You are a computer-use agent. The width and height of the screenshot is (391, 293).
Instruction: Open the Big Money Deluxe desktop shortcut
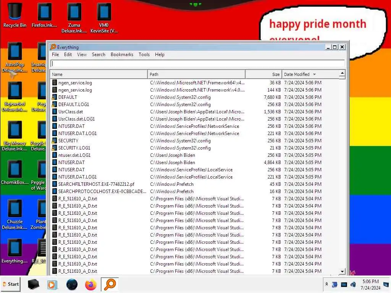[15, 136]
